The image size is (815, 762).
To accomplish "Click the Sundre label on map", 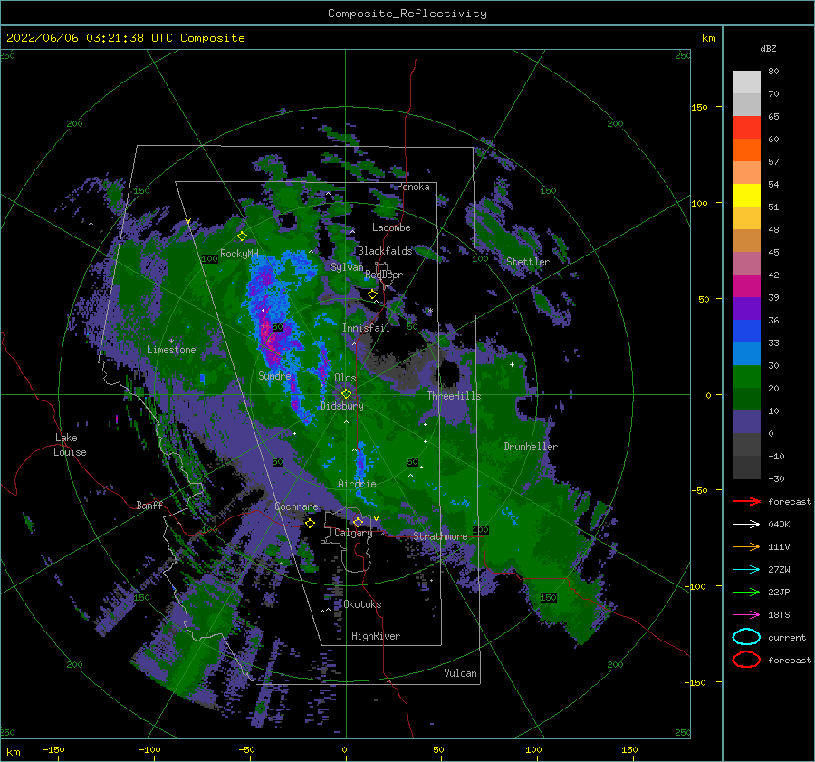I will click(274, 375).
